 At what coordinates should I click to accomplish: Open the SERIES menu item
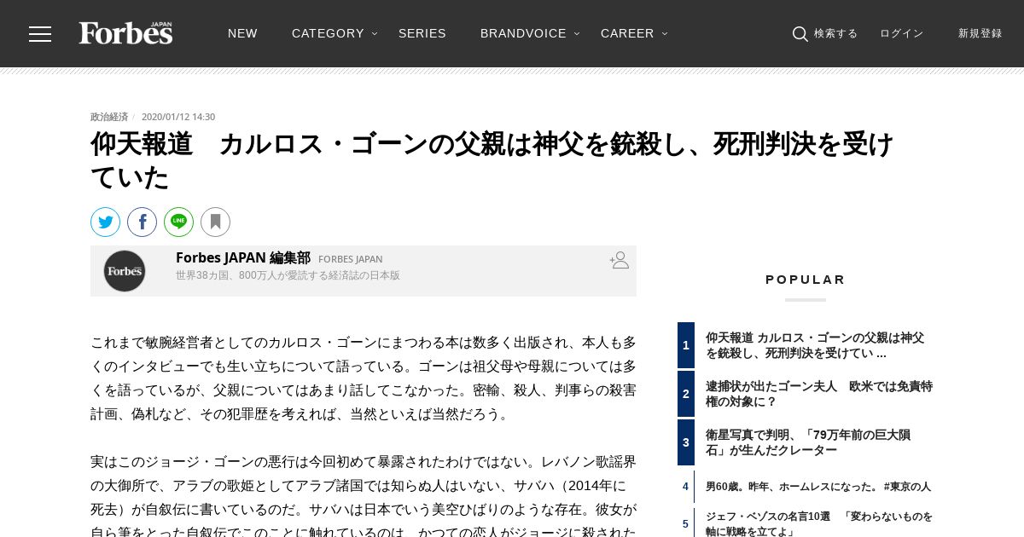(422, 33)
